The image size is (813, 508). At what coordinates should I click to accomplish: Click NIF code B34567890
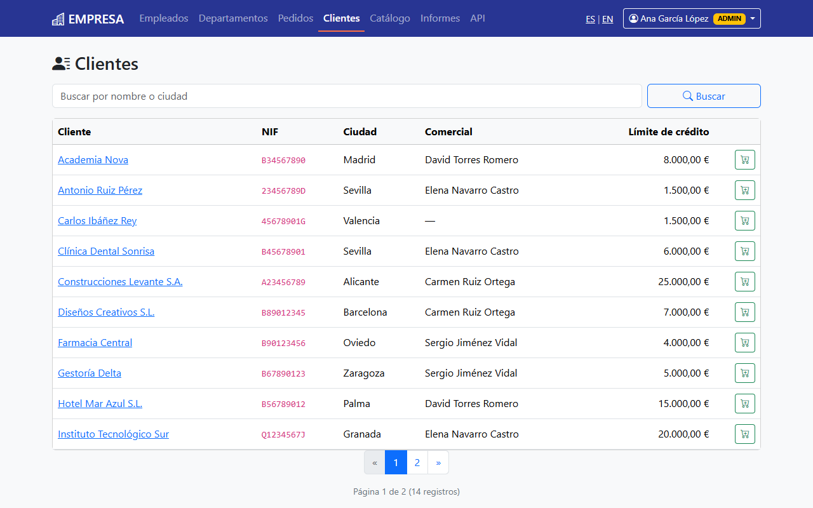coord(283,161)
